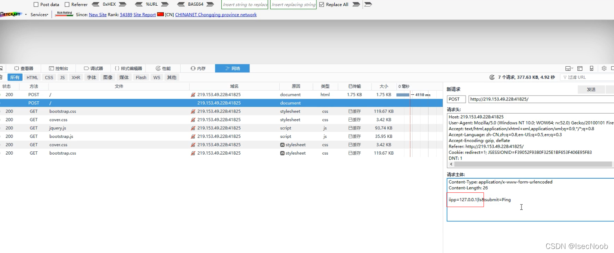Image resolution: width=614 pixels, height=253 pixels.
Task: Select the 所有 (All) filter
Action: click(x=15, y=77)
